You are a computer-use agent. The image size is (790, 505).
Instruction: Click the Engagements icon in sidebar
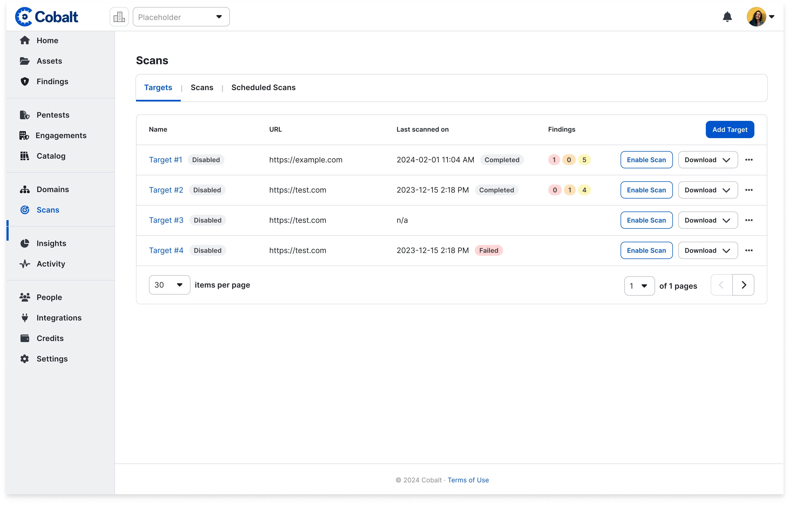point(24,135)
